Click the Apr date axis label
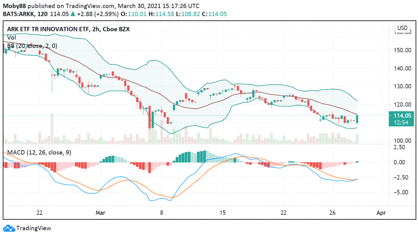Viewport: 419px width, 237px height. point(381,213)
